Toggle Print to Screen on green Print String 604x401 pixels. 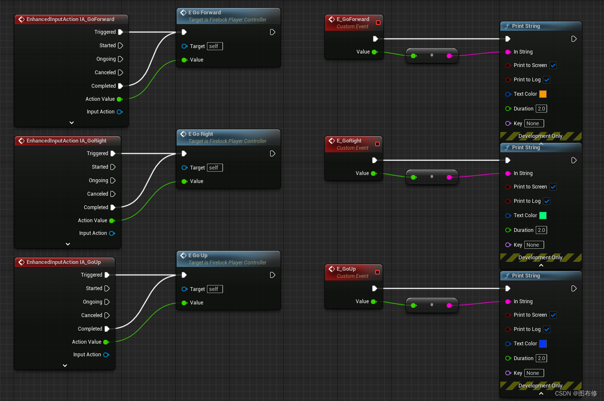(553, 187)
